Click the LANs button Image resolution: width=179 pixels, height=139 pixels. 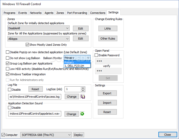point(108,29)
